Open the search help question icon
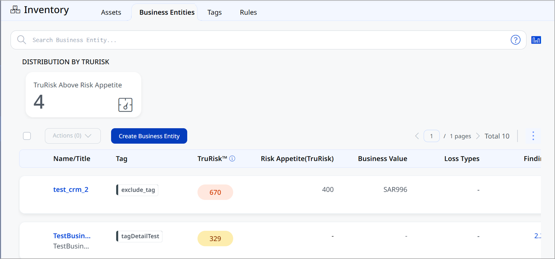The image size is (555, 259). pos(515,40)
